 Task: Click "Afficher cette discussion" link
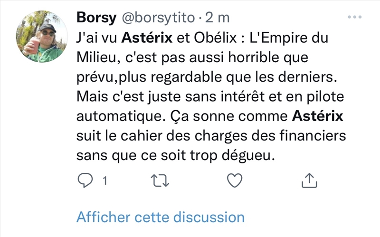tap(161, 217)
